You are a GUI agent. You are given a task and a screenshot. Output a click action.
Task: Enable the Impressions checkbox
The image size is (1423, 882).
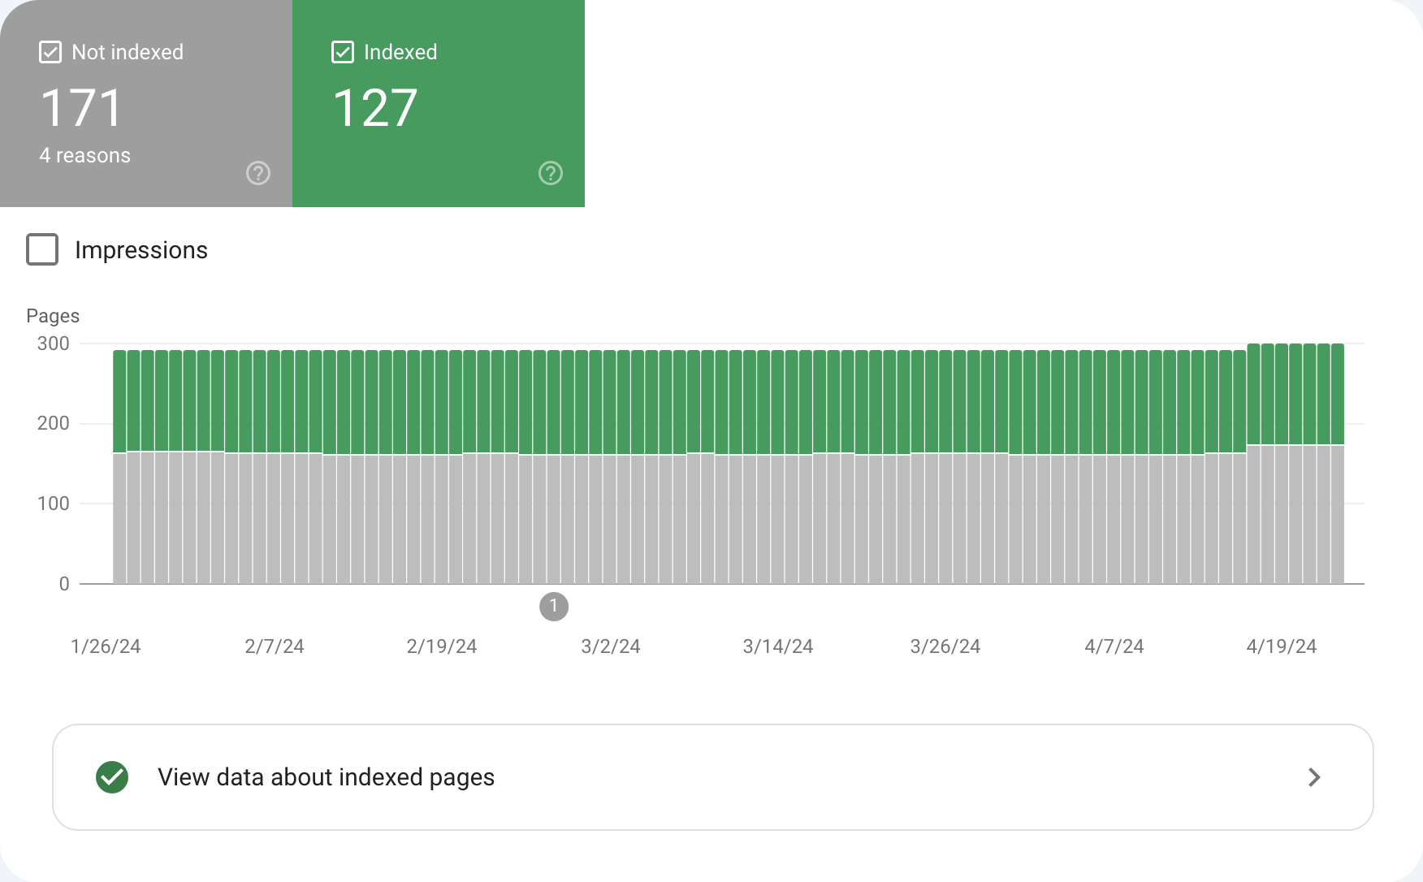pos(42,249)
